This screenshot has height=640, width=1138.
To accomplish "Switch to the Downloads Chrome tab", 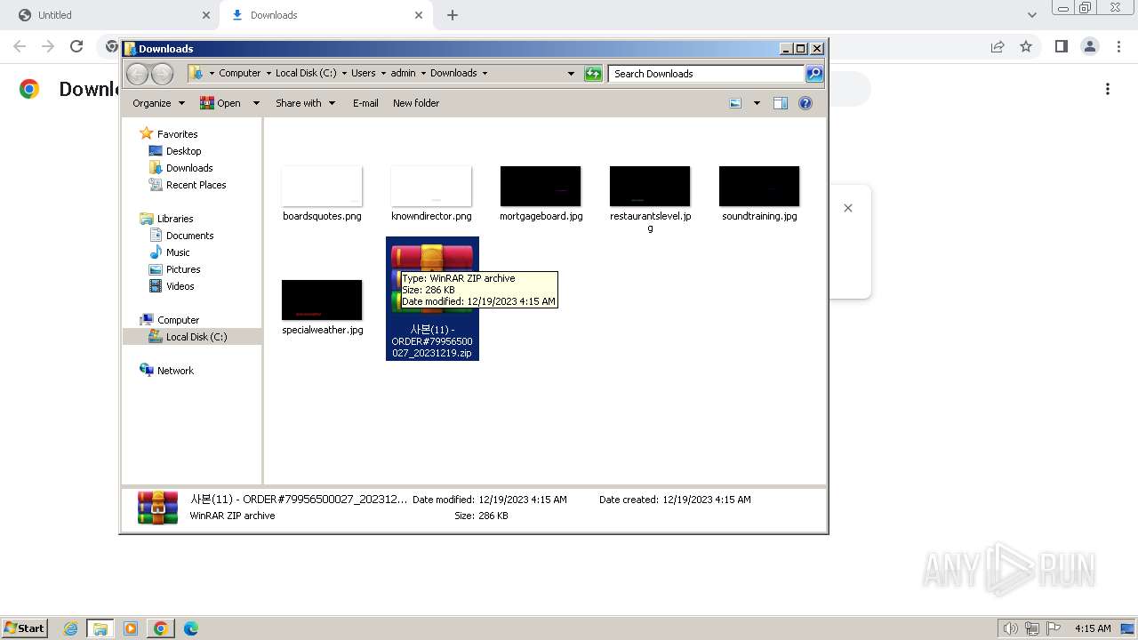I will click(325, 15).
